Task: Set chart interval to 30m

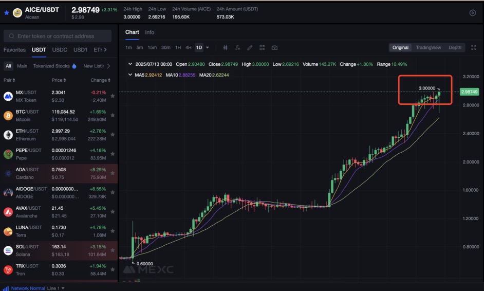Action: (166, 48)
